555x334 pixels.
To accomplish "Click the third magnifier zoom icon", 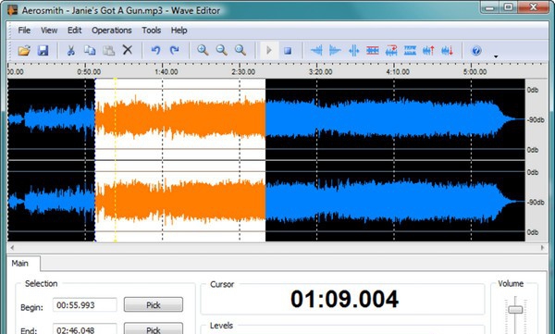I will [x=240, y=50].
